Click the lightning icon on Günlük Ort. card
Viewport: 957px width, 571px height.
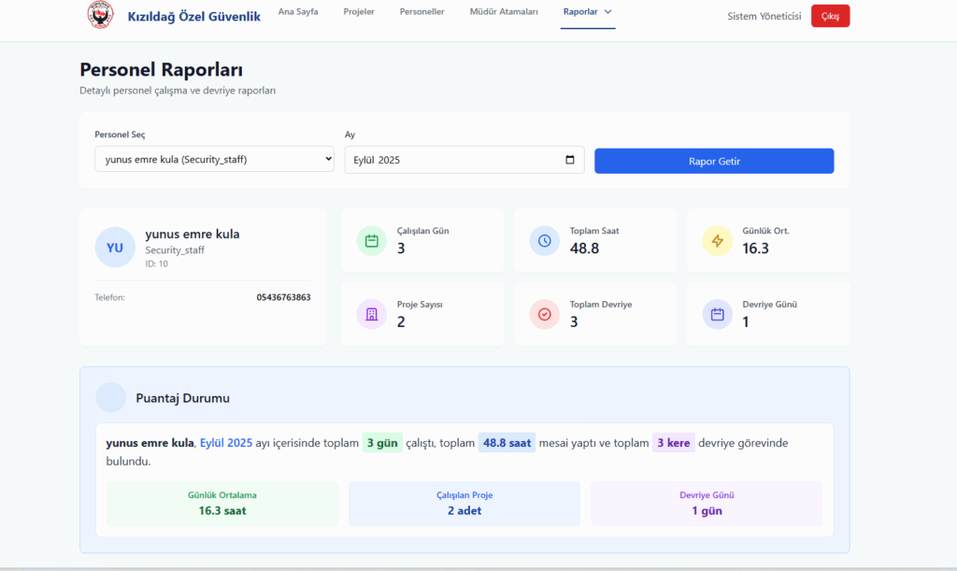(718, 240)
